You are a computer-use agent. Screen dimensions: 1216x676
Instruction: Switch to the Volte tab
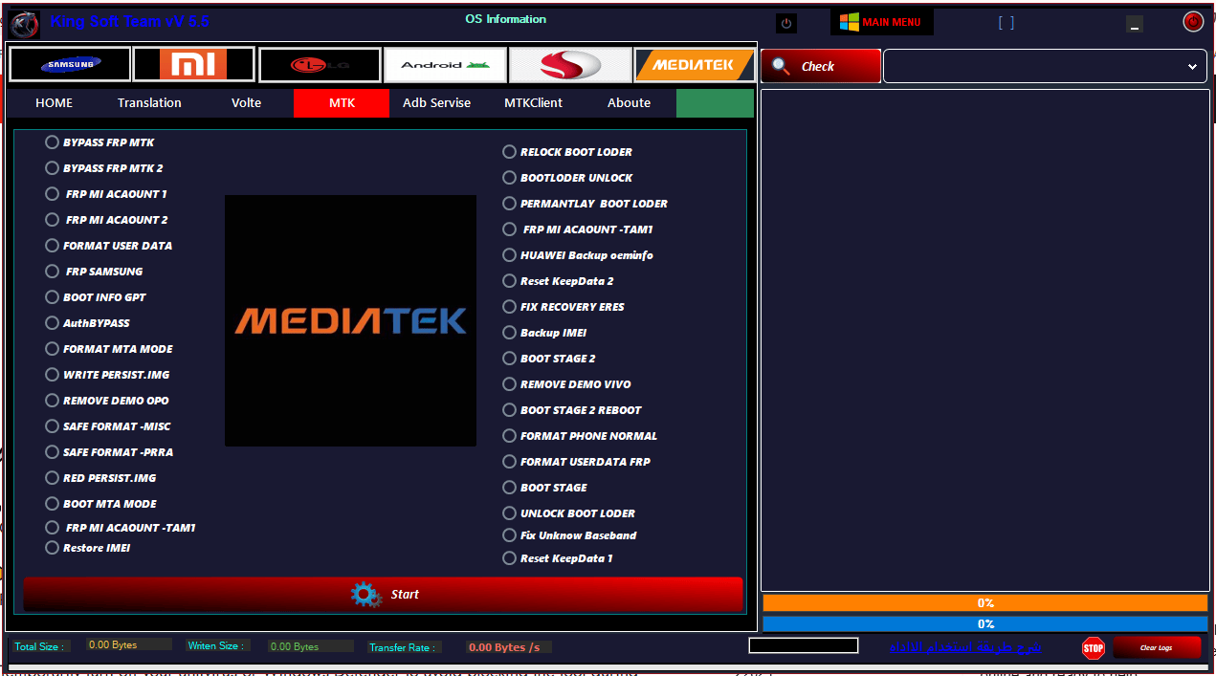246,103
